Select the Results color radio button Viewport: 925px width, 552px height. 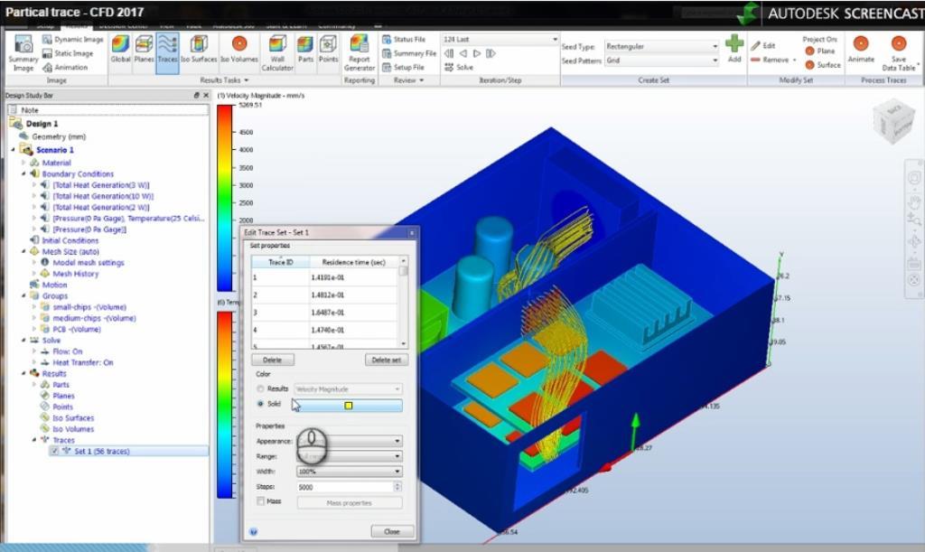click(x=260, y=388)
